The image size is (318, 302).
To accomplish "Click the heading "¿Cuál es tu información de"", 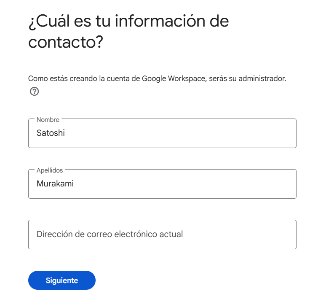I will click(128, 22).
